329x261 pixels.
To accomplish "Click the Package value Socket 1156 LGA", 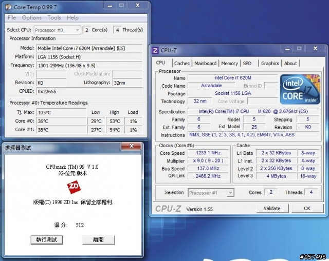I will 233,93.
